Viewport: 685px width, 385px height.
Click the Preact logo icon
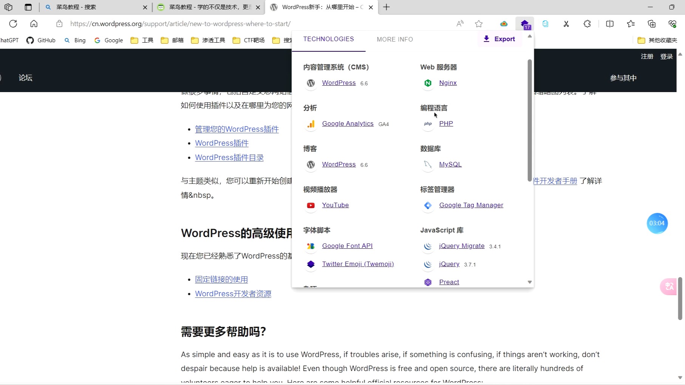428,282
